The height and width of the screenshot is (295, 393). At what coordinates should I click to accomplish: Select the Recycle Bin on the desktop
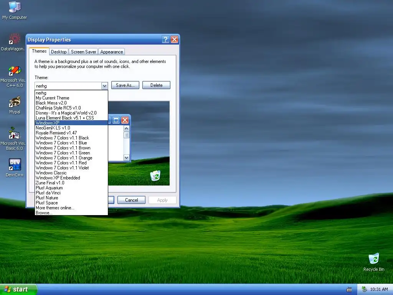tap(374, 262)
